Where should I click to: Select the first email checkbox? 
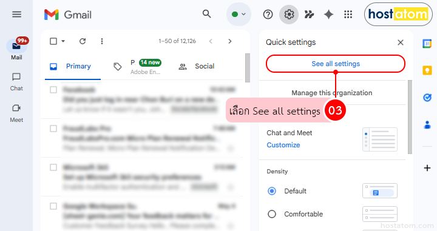tap(53, 90)
